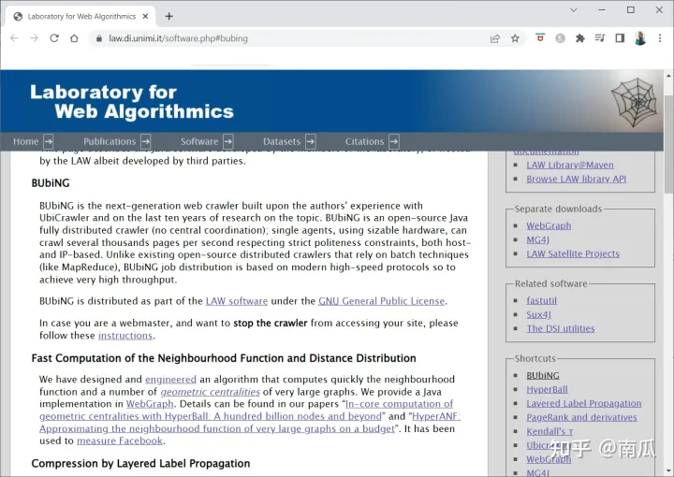Image resolution: width=674 pixels, height=477 pixels.
Task: Reload the current page
Action: pyautogui.click(x=54, y=38)
